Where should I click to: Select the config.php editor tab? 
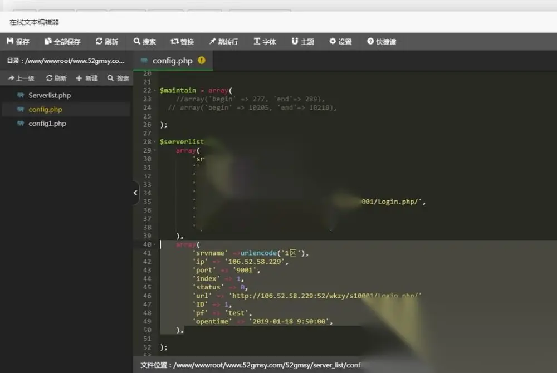click(173, 61)
